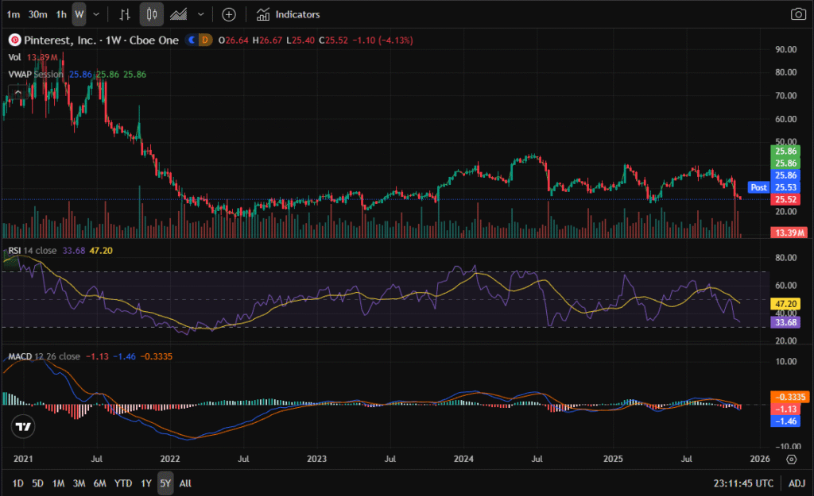This screenshot has height=496, width=814.
Task: Toggle the orange D data mode indicator
Action: tap(204, 40)
